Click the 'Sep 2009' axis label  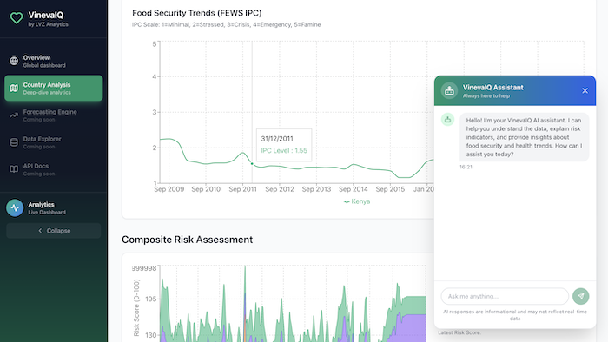tap(169, 189)
